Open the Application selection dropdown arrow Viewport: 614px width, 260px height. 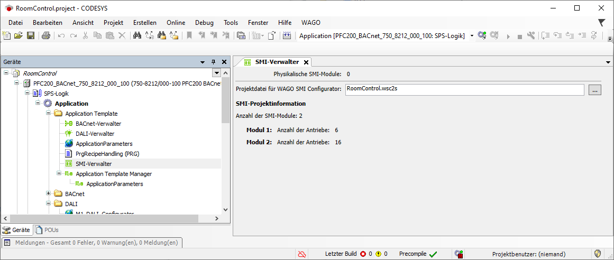[472, 35]
